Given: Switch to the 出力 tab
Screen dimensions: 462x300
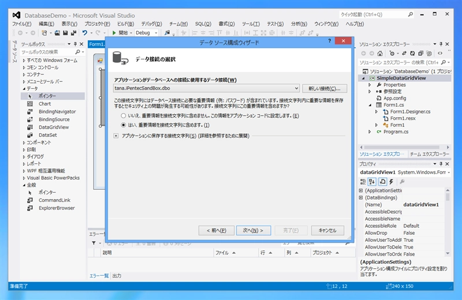Looking at the screenshot, I should (x=117, y=276).
